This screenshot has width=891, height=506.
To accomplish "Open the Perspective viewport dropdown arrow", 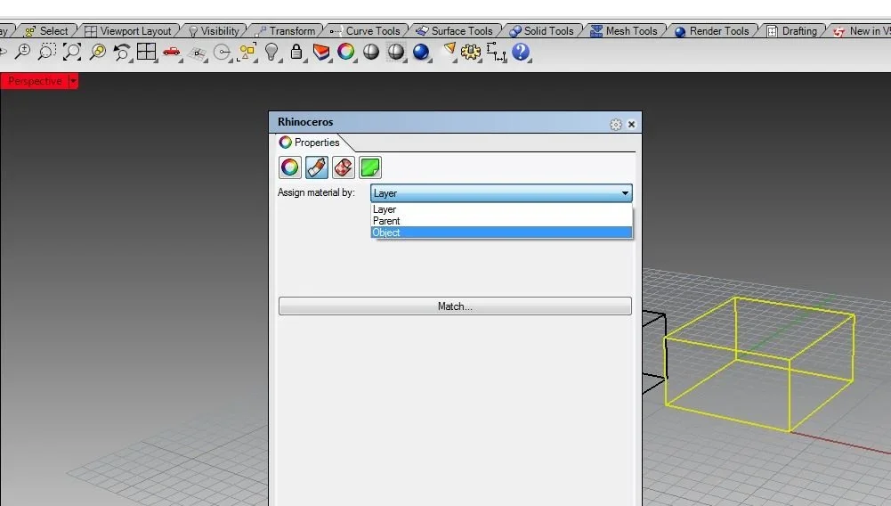I will (73, 81).
